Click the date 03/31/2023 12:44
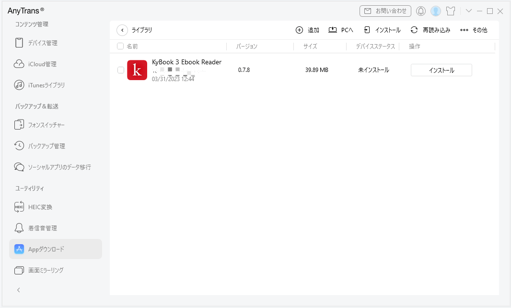511x308 pixels. [173, 79]
